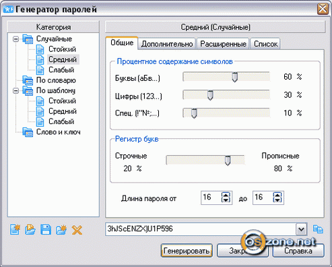
Task: Click the Средний (Случайные) header bar
Action: pyautogui.click(x=215, y=27)
